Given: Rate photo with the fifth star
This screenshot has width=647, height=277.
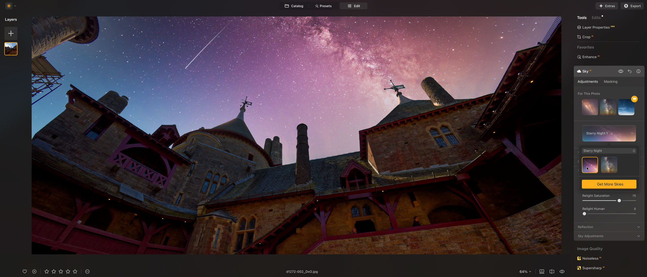Looking at the screenshot, I should click(75, 271).
